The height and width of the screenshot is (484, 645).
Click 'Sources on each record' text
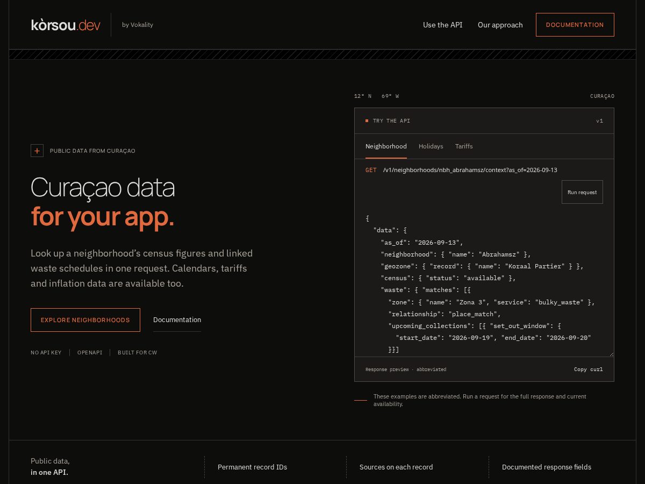(396, 467)
